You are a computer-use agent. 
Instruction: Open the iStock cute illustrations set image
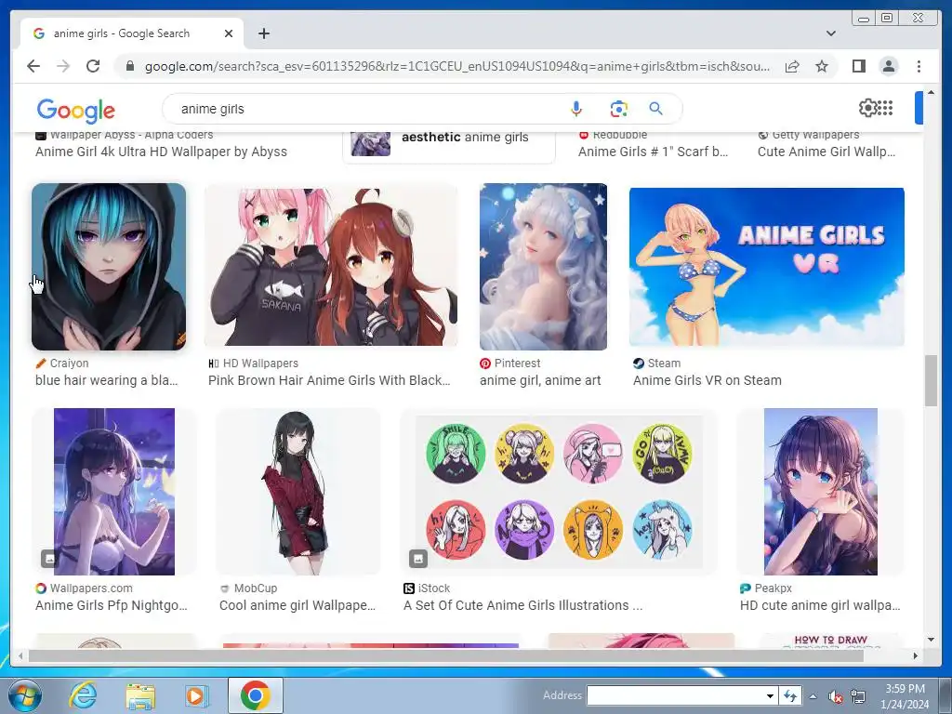click(559, 492)
